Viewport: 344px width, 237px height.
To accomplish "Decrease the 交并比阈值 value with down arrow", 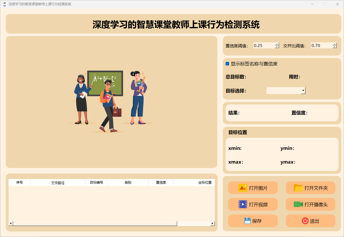I will pyautogui.click(x=334, y=47).
